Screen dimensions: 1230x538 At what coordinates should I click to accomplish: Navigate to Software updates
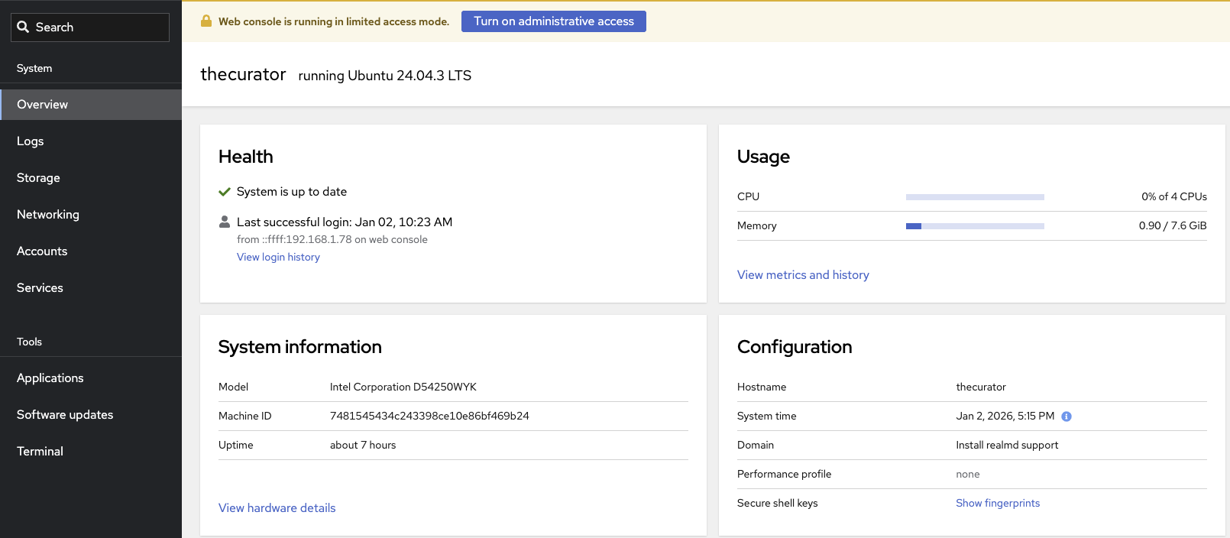65,415
